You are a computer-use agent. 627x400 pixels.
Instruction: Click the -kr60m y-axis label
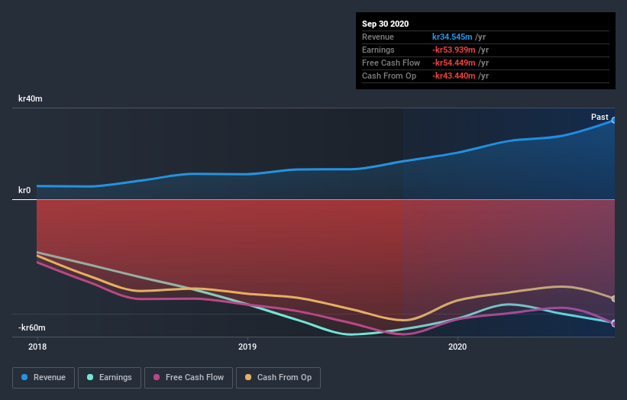32,327
